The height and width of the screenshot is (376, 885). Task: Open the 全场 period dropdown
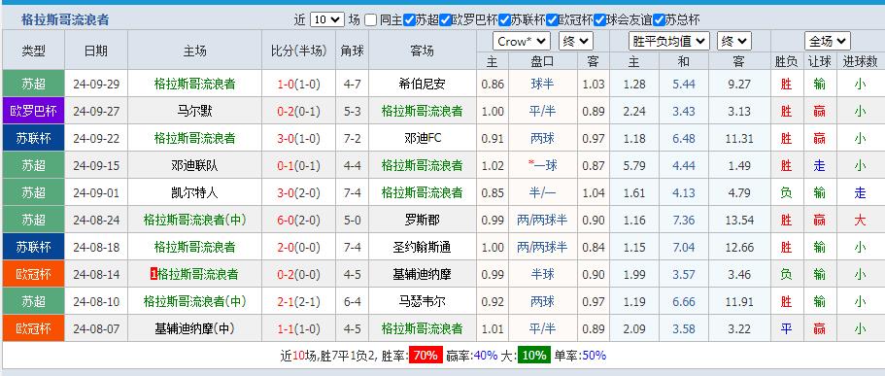[828, 41]
